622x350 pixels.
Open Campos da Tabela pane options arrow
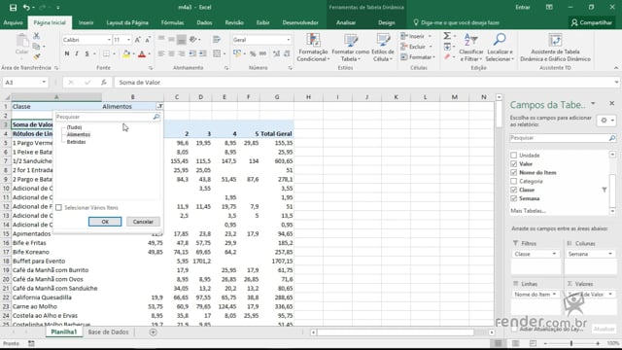coord(593,104)
